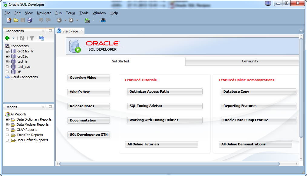Open SQL Worksheet via toolbar icon
The height and width of the screenshot is (176, 307).
[x=87, y=20]
